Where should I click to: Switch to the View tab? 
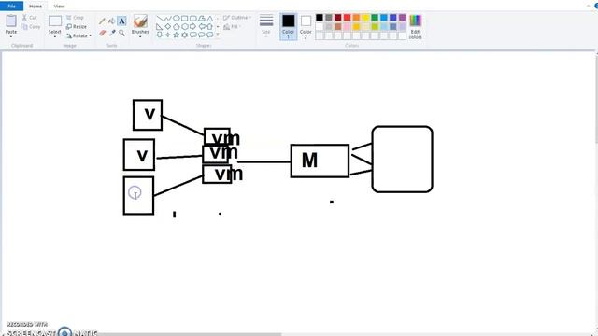[59, 7]
